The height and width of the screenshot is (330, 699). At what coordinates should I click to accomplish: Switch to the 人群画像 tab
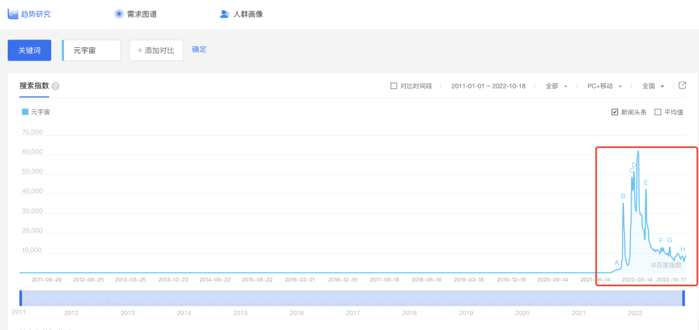click(x=248, y=14)
